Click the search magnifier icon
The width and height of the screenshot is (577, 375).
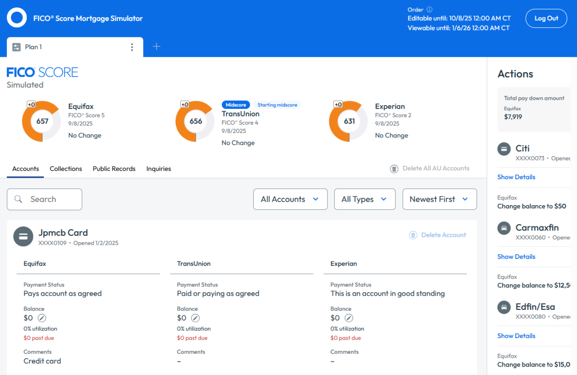pyautogui.click(x=18, y=199)
